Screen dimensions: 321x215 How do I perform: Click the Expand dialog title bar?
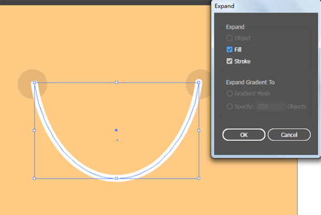pyautogui.click(x=266, y=6)
